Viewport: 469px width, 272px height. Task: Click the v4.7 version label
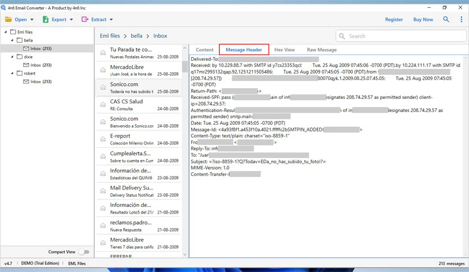click(x=8, y=264)
